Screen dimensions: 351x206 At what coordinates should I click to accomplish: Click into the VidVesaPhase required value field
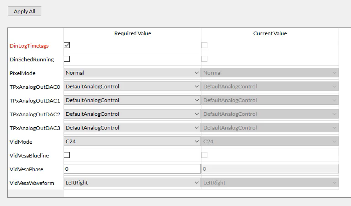coord(132,169)
